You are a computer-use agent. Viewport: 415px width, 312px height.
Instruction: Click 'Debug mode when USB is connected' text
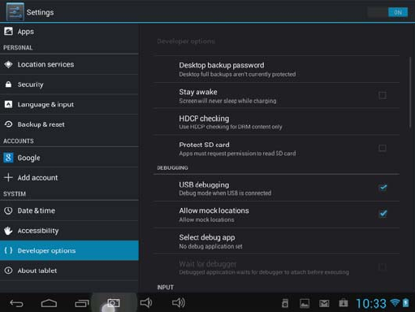(225, 193)
